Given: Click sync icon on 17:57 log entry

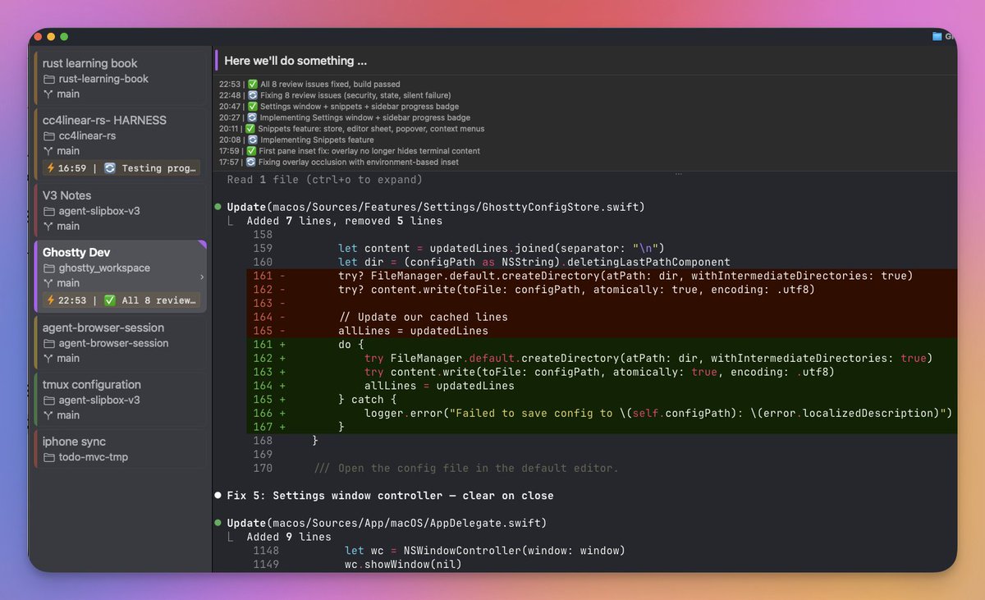Looking at the screenshot, I should click(x=251, y=163).
